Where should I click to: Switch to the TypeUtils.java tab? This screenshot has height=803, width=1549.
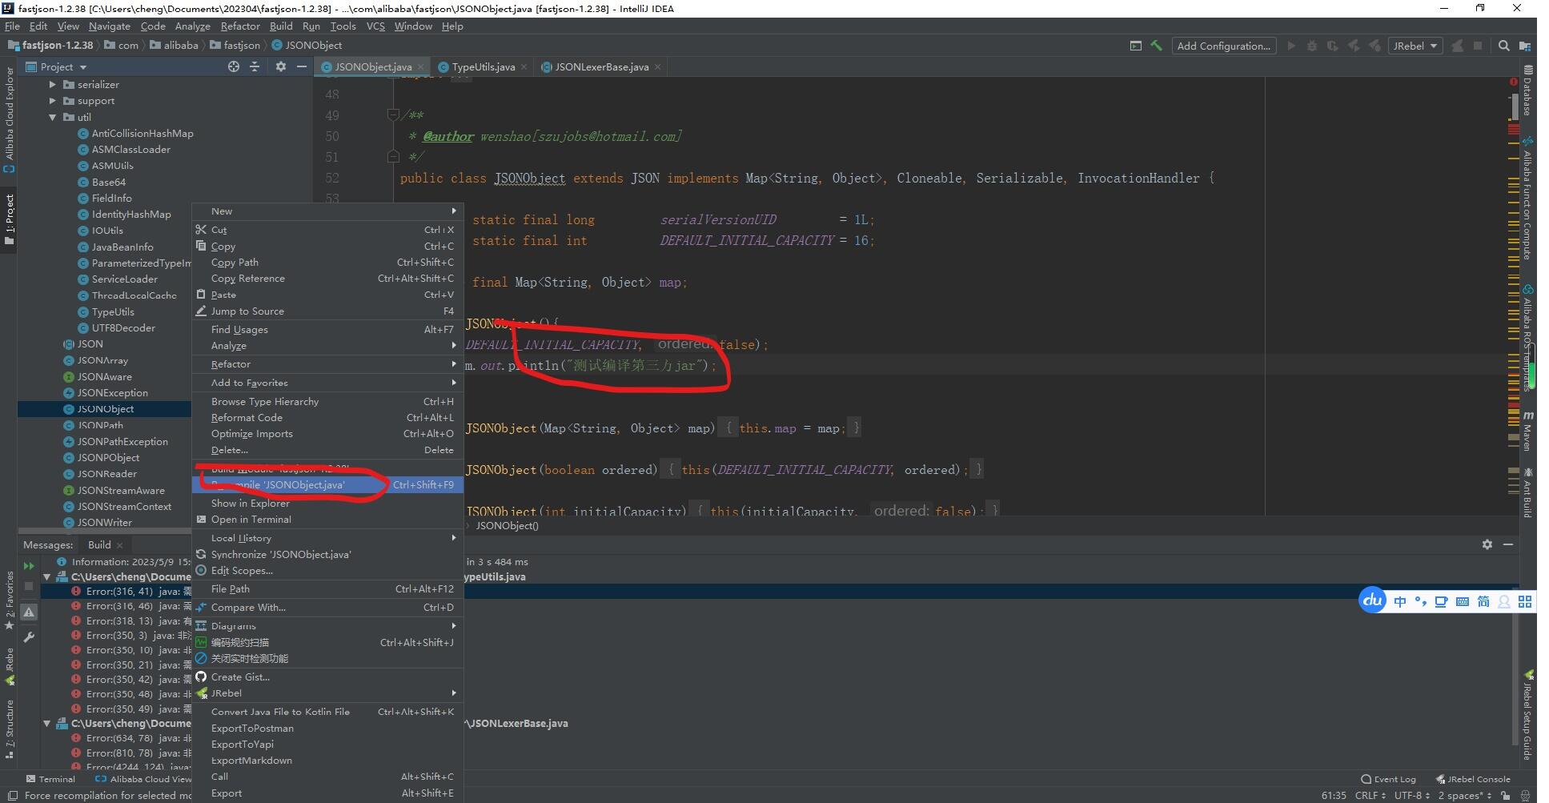483,67
